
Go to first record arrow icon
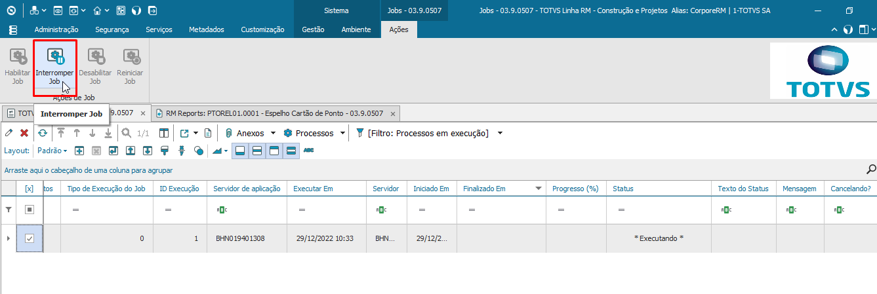click(x=61, y=133)
